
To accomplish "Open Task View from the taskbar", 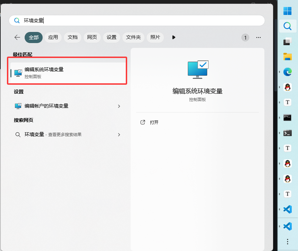I will pyautogui.click(x=287, y=42).
